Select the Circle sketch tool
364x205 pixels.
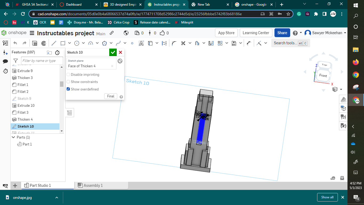tap(77, 43)
